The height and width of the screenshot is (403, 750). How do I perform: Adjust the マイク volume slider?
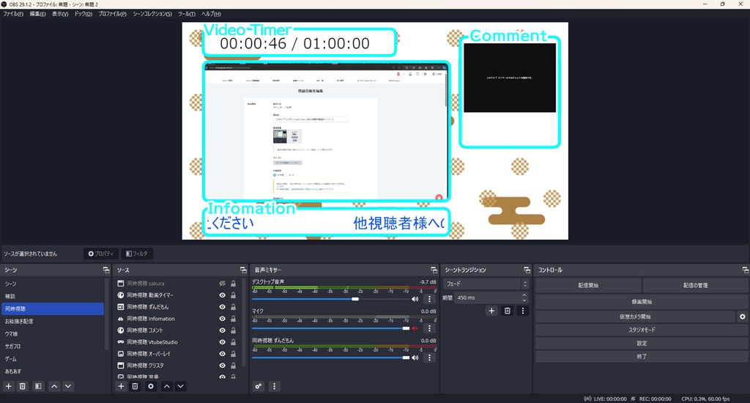330,328
